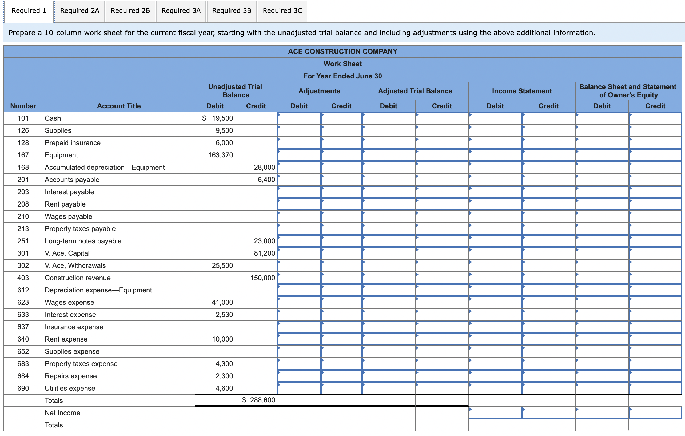The width and height of the screenshot is (685, 436).
Task: Switch to the Required 2A tab
Action: 80,11
